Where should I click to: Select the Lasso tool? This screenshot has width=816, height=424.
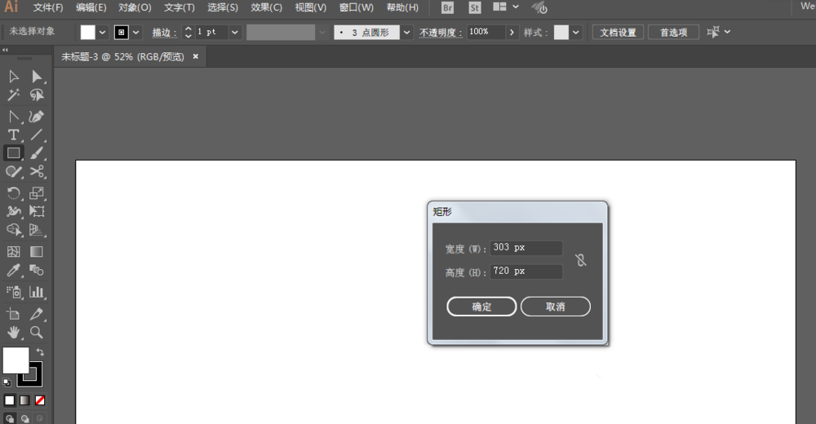tap(37, 95)
